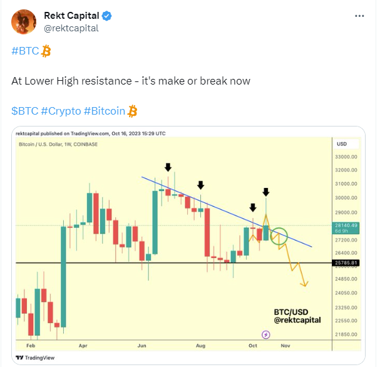Image resolution: width=380 pixels, height=367 pixels.
Task: Click the $BTC cashtag link
Action: [x=24, y=111]
